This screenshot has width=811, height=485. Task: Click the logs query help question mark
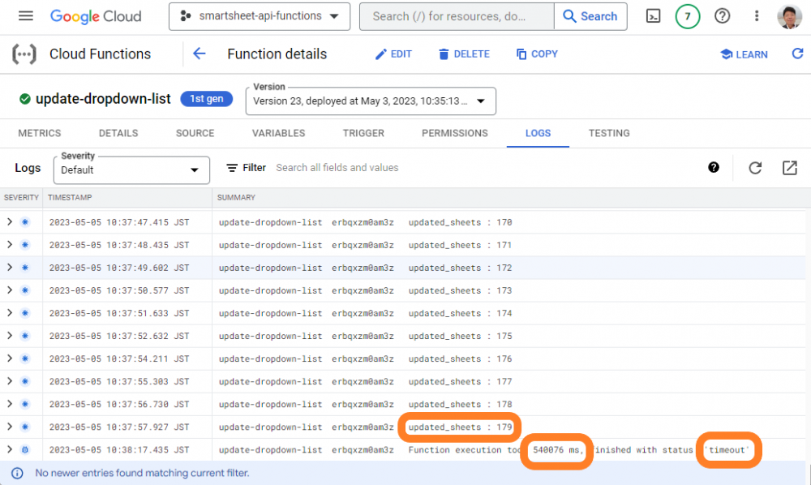(714, 167)
